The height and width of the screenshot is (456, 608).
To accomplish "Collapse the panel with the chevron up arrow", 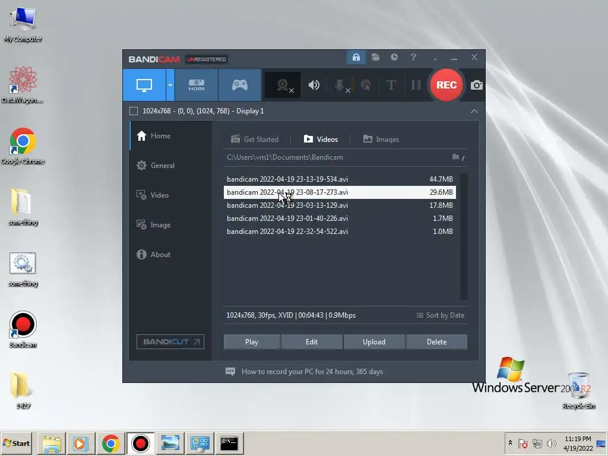I will pos(474,111).
